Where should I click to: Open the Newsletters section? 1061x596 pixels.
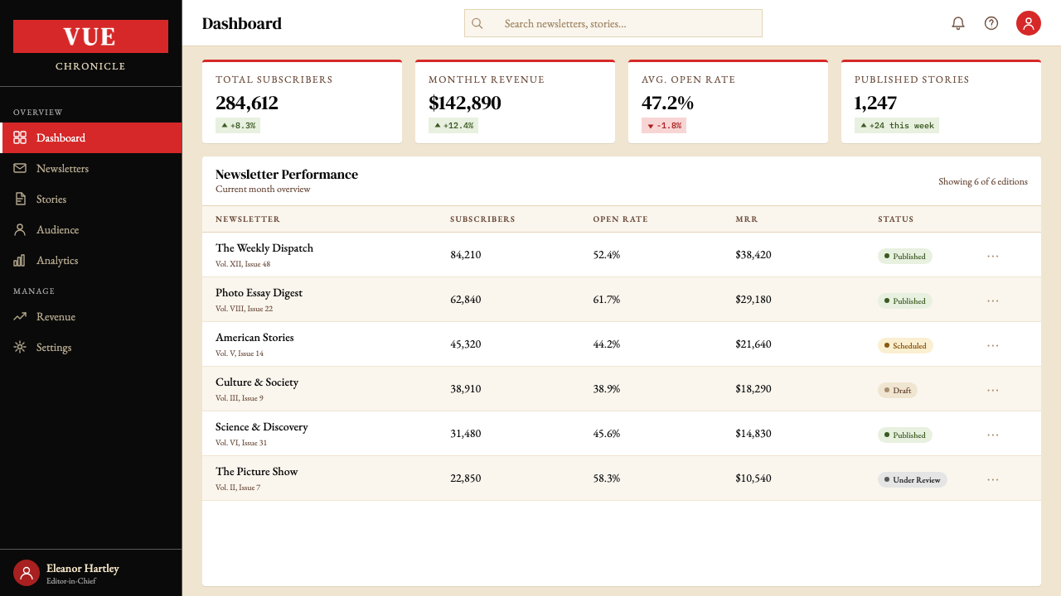coord(91,168)
